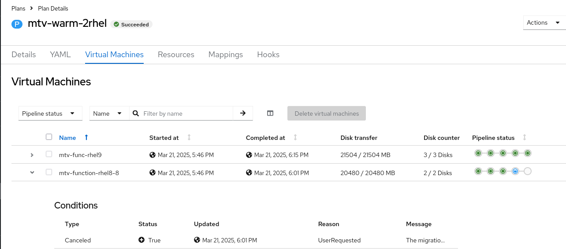Screen dimensions: 566x249
Task: Click the magnifier icon in filter field
Action: 136,113
